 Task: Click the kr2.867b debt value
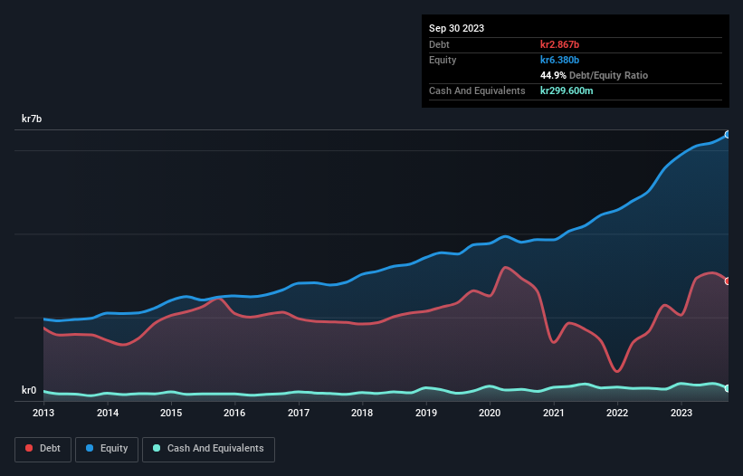click(559, 44)
